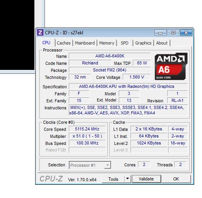Click the Level 2 1024 KBytes value

click(149, 143)
